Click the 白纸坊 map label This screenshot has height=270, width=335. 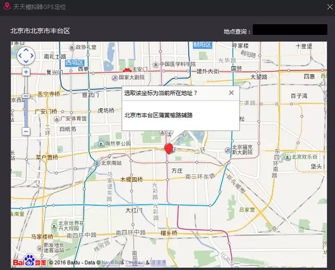tap(68, 129)
